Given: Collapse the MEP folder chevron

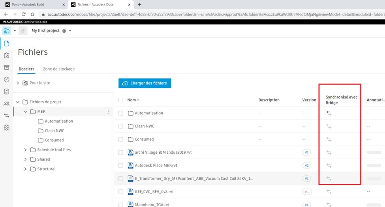Looking at the screenshot, I should pyautogui.click(x=25, y=112).
